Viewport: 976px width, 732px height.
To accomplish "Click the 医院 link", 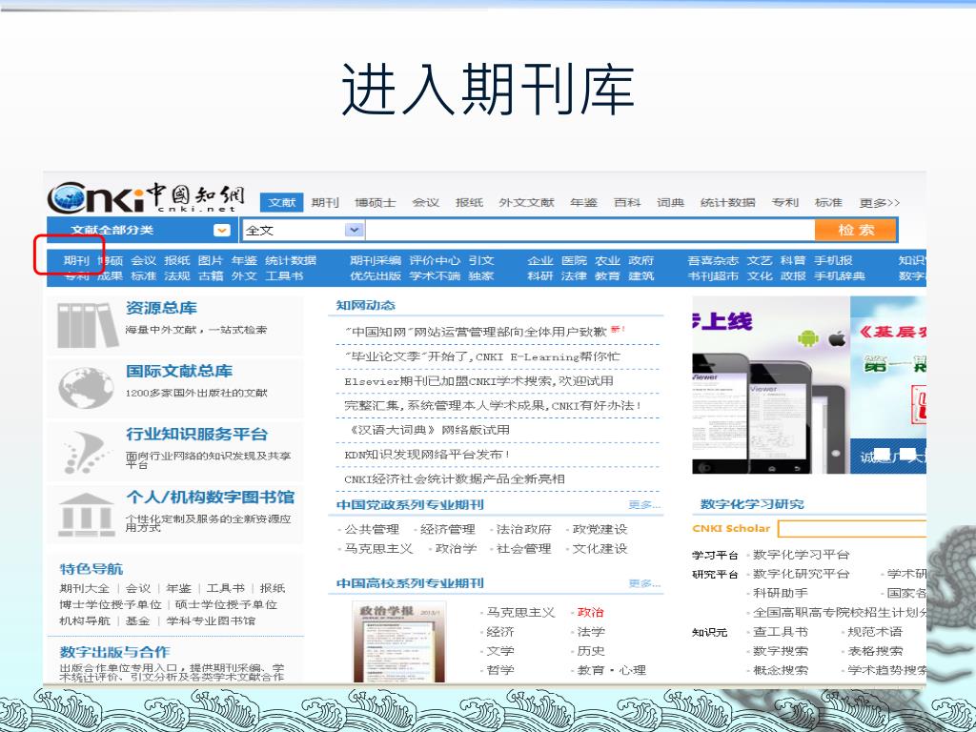I will pos(574,260).
